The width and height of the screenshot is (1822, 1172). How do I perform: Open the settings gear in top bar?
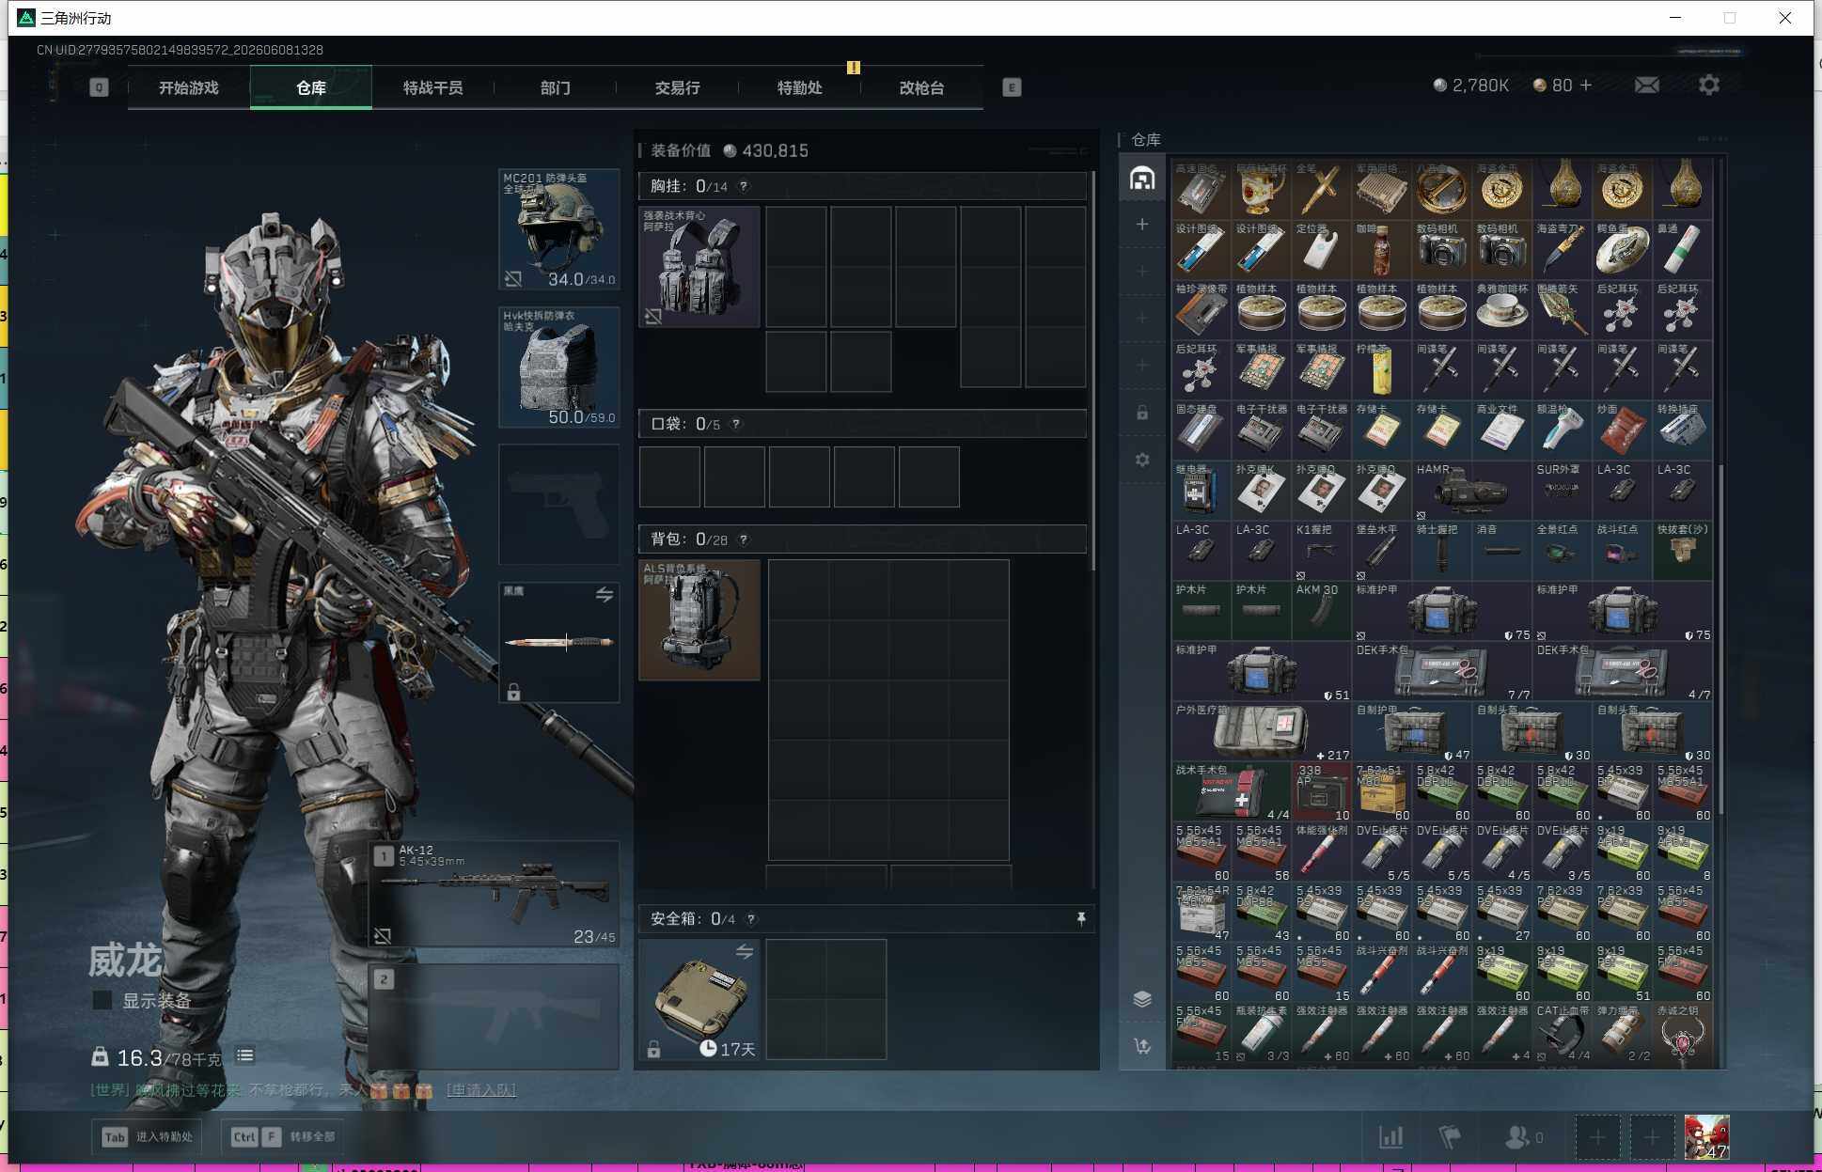tap(1709, 86)
